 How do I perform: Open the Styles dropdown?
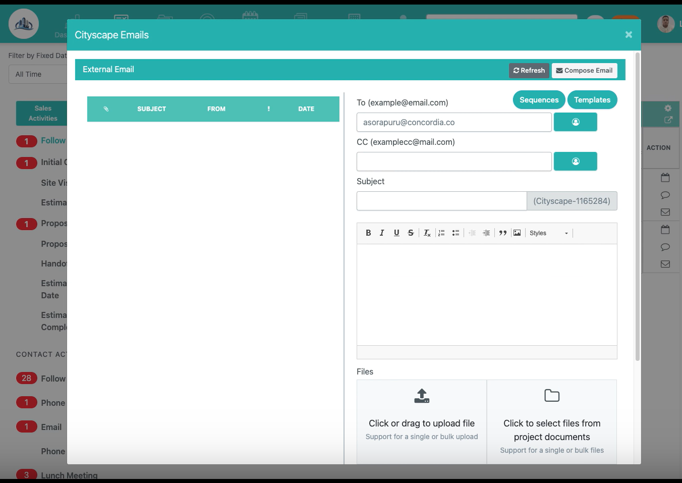tap(548, 233)
